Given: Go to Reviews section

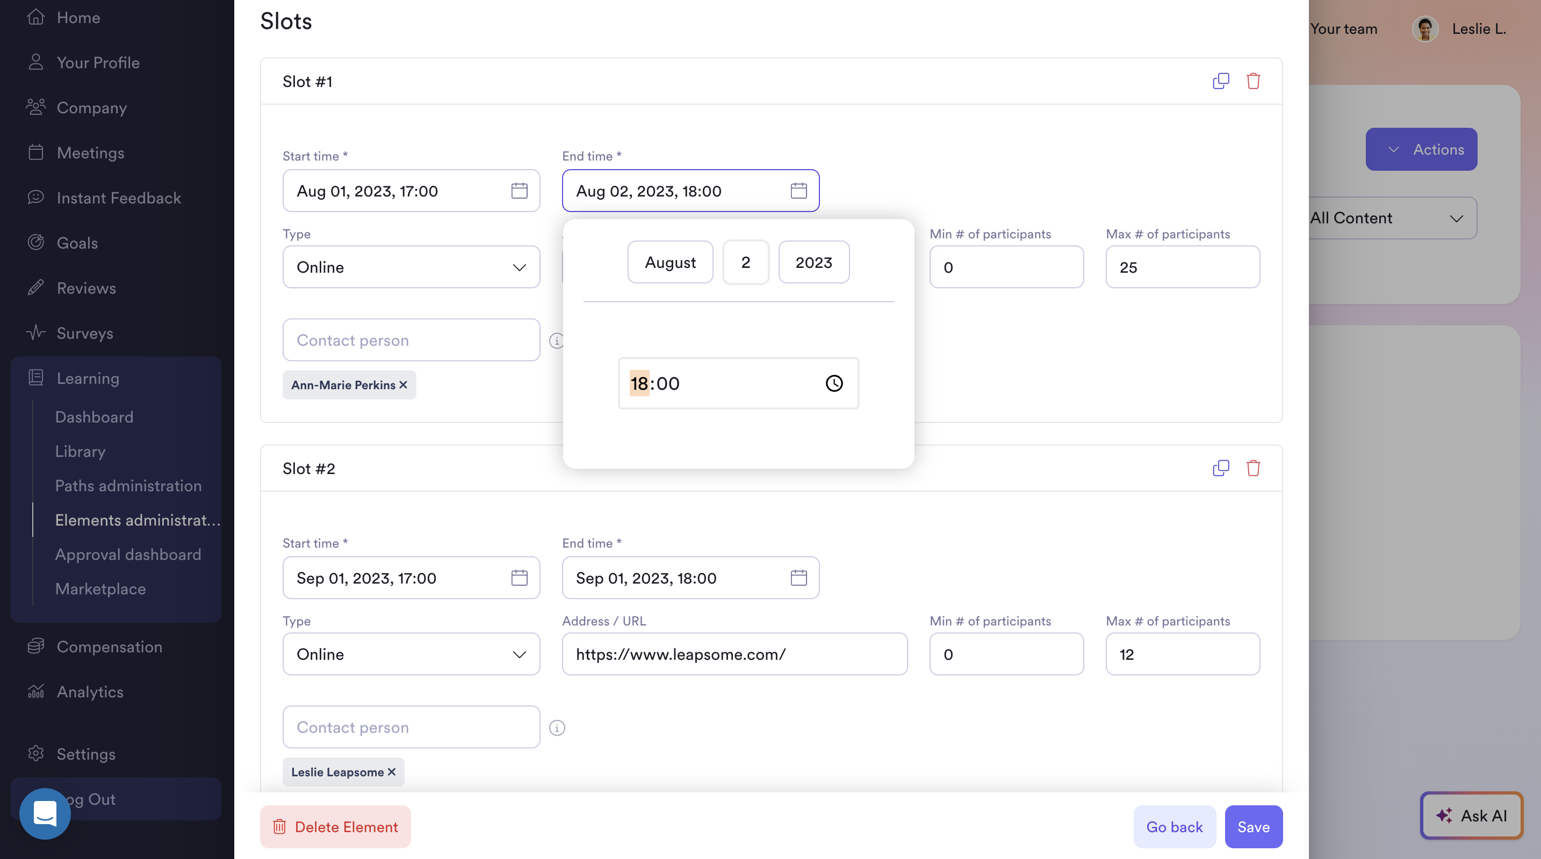Looking at the screenshot, I should click(x=71, y=288).
